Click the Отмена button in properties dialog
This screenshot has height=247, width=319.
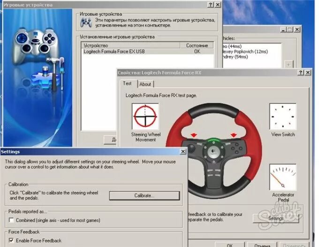coord(262,245)
